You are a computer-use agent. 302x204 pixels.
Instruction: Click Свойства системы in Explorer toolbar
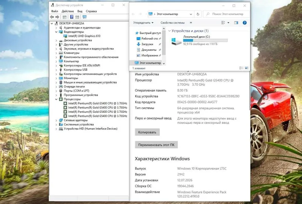point(173,23)
